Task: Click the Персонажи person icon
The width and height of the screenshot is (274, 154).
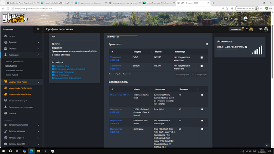Action: click(6, 55)
